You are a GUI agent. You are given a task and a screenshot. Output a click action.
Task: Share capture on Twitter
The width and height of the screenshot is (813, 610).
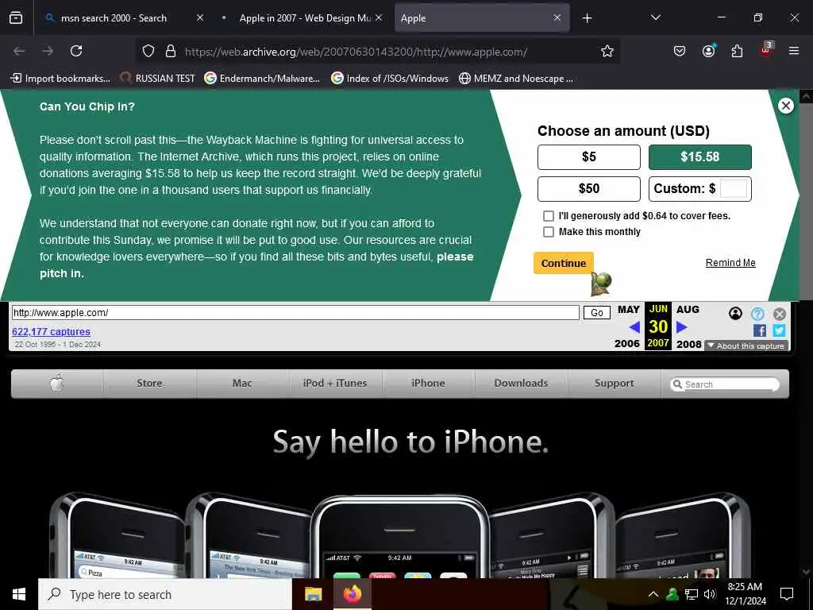point(779,330)
